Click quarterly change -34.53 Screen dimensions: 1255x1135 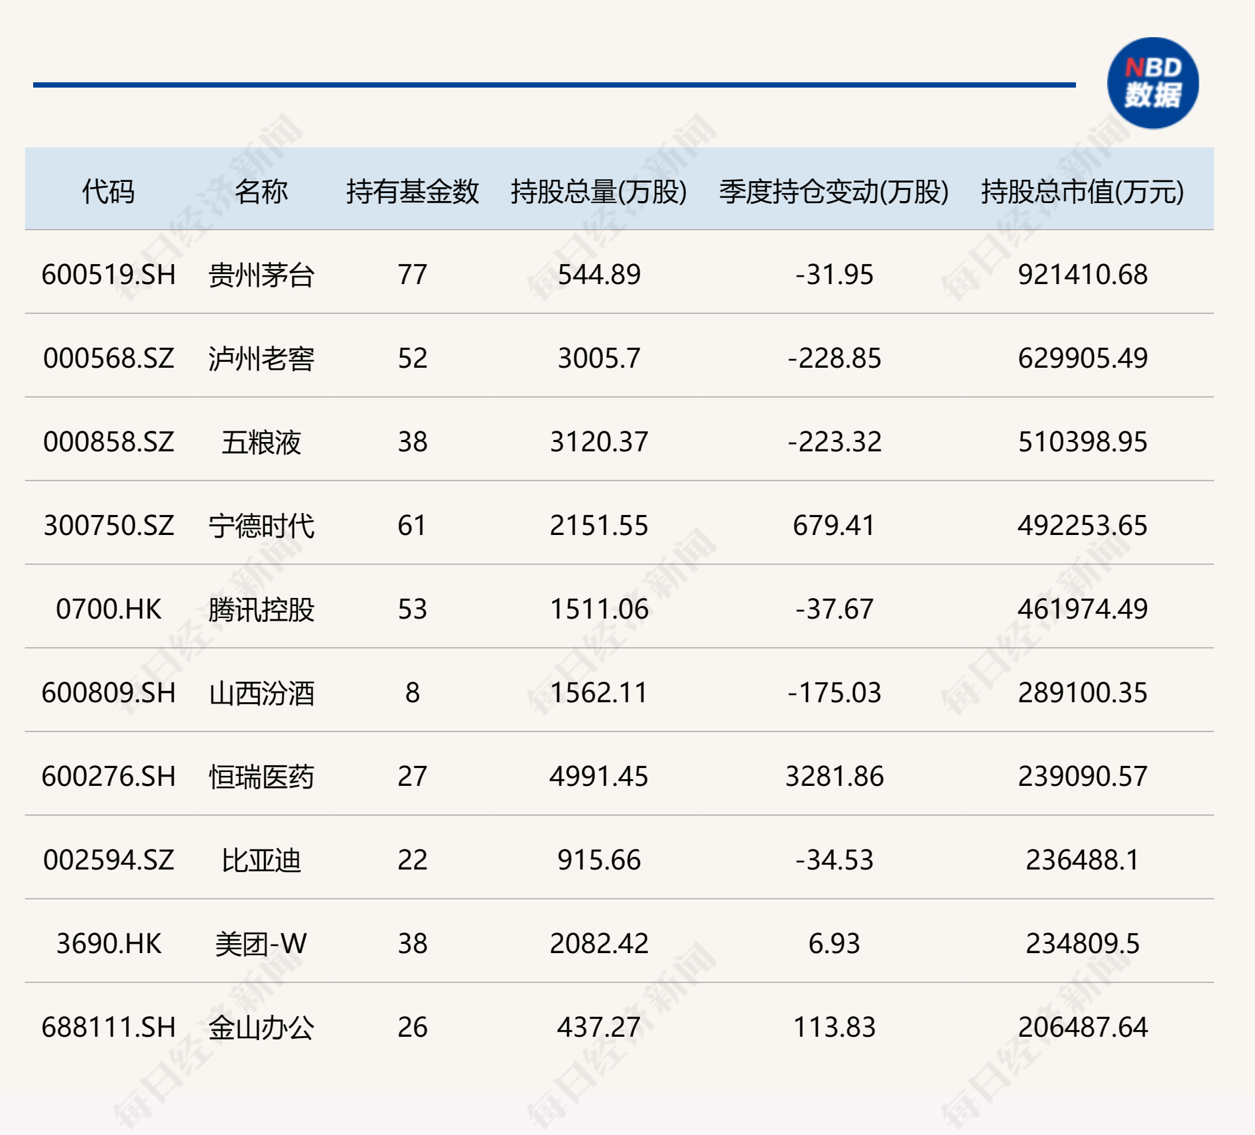pos(834,860)
